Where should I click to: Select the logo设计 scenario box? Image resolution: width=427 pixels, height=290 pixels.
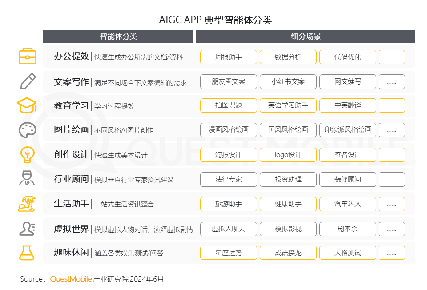pyautogui.click(x=288, y=155)
